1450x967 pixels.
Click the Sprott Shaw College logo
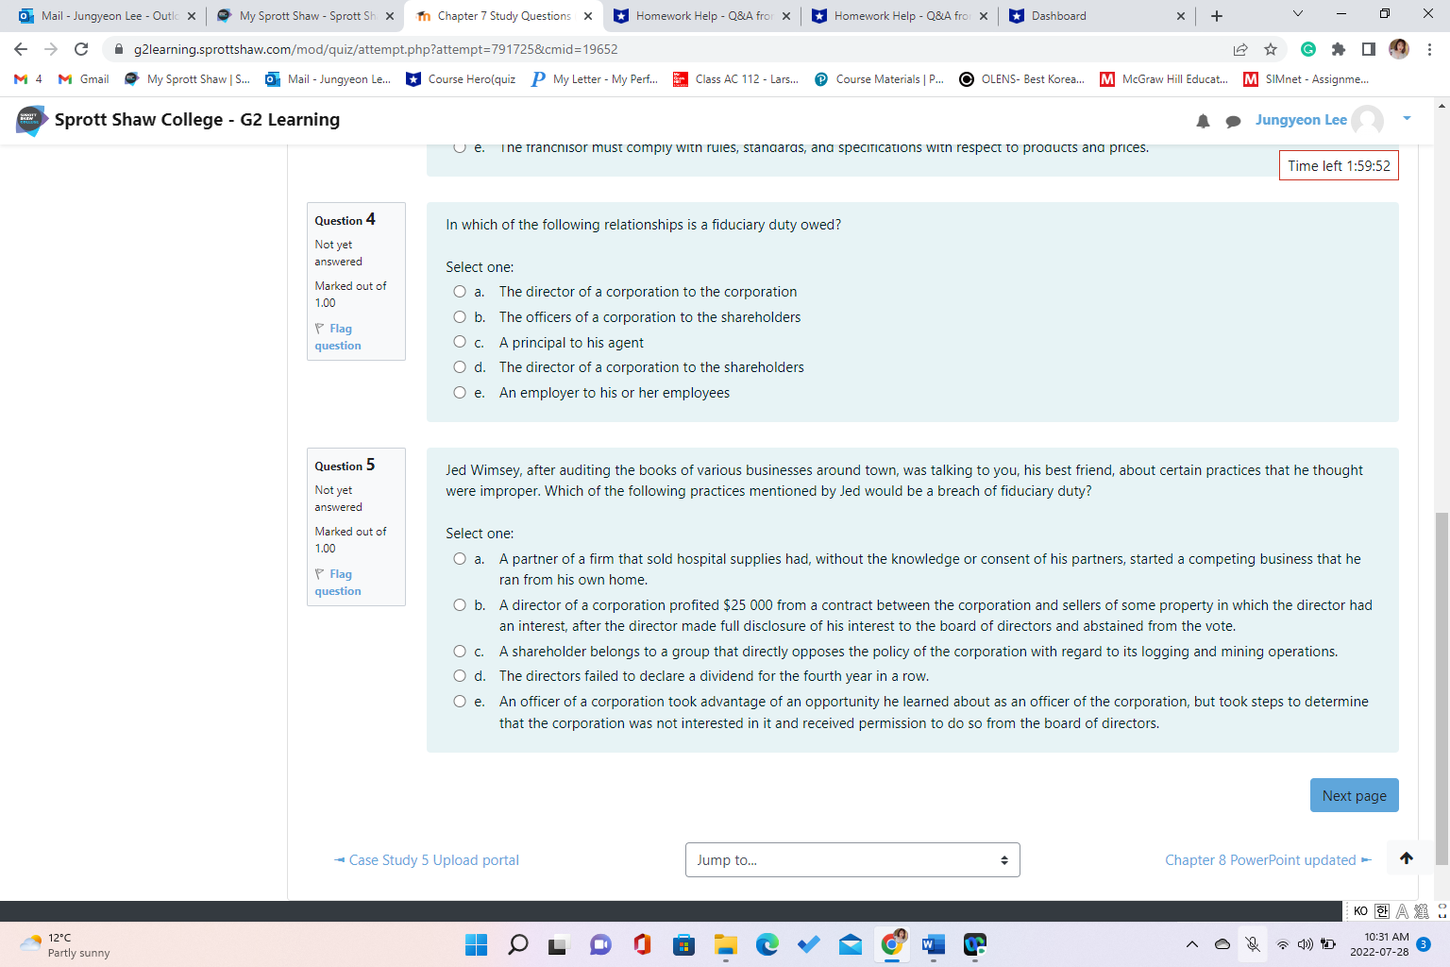point(30,120)
